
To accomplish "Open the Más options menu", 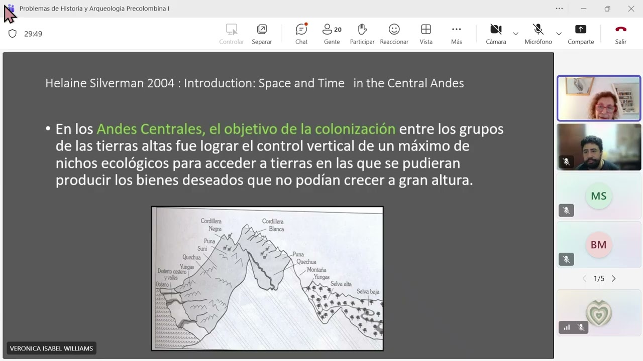I will (456, 34).
